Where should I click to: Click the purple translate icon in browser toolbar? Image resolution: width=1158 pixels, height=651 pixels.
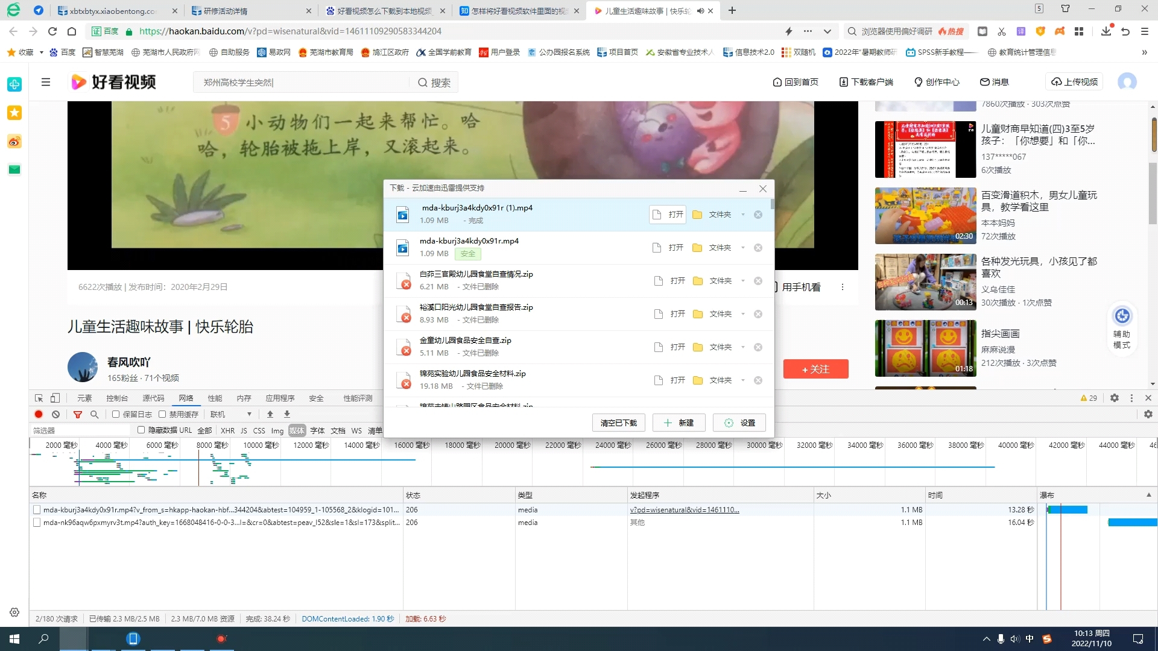pyautogui.click(x=1021, y=31)
